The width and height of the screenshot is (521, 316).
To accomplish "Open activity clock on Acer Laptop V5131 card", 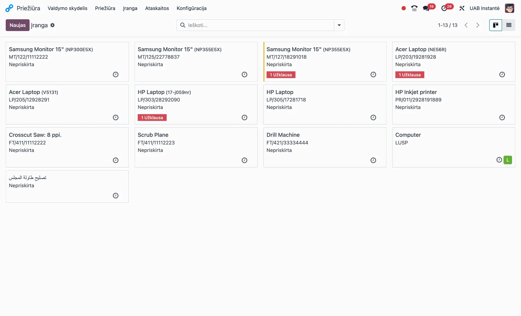I will 116,117.
